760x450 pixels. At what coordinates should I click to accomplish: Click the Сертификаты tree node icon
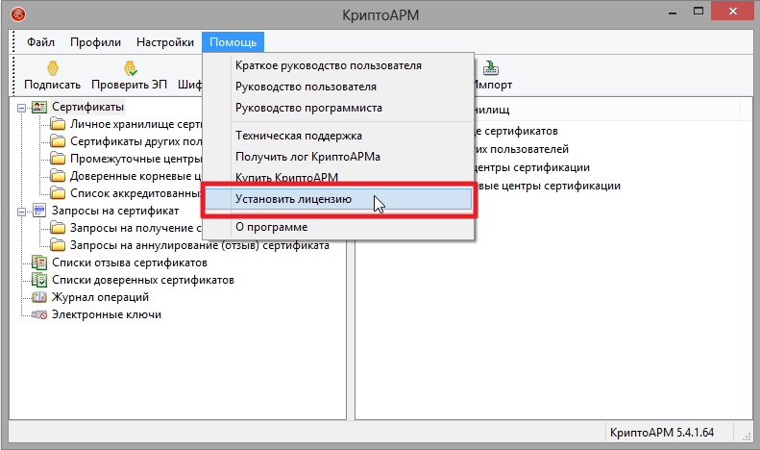pyautogui.click(x=39, y=107)
